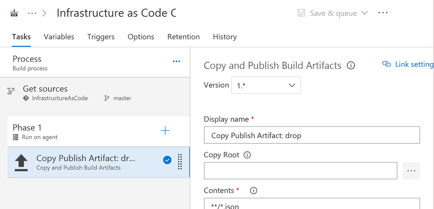The height and width of the screenshot is (209, 434).
Task: Toggle the Copy Publish Artifact task checkmark
Action: point(167,160)
